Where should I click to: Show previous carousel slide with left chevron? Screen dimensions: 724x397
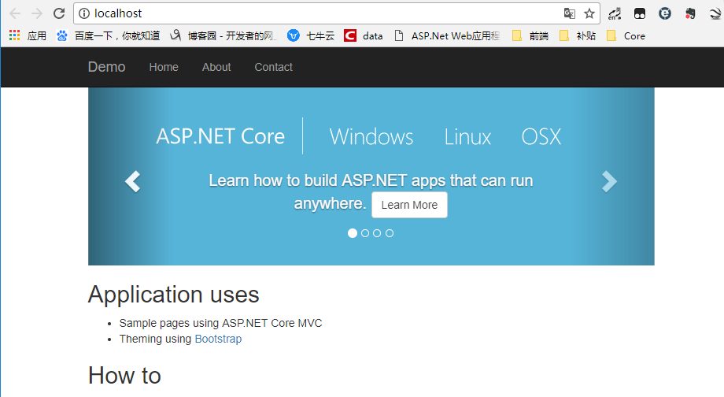tap(132, 181)
